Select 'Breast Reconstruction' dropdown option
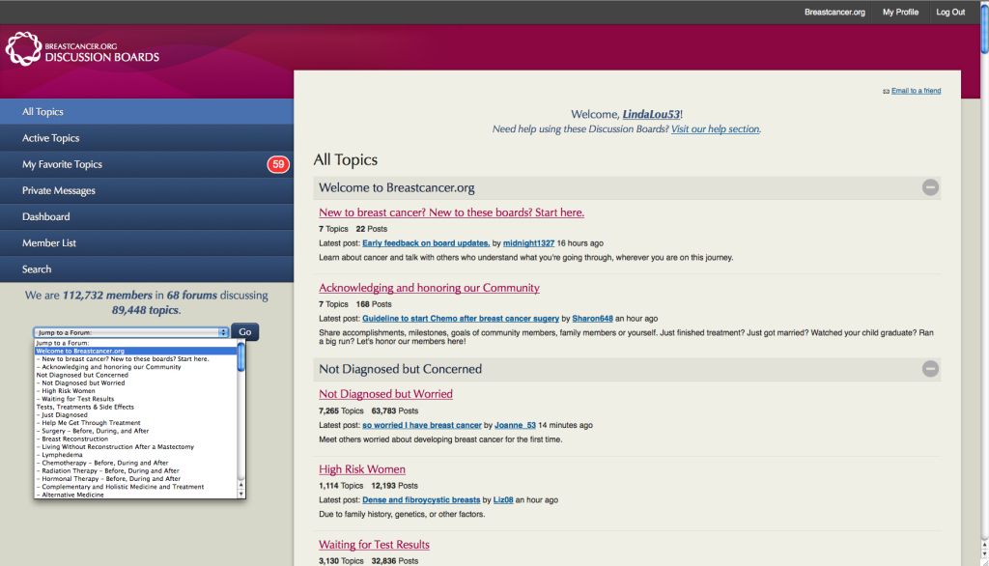The image size is (989, 566). click(135, 439)
